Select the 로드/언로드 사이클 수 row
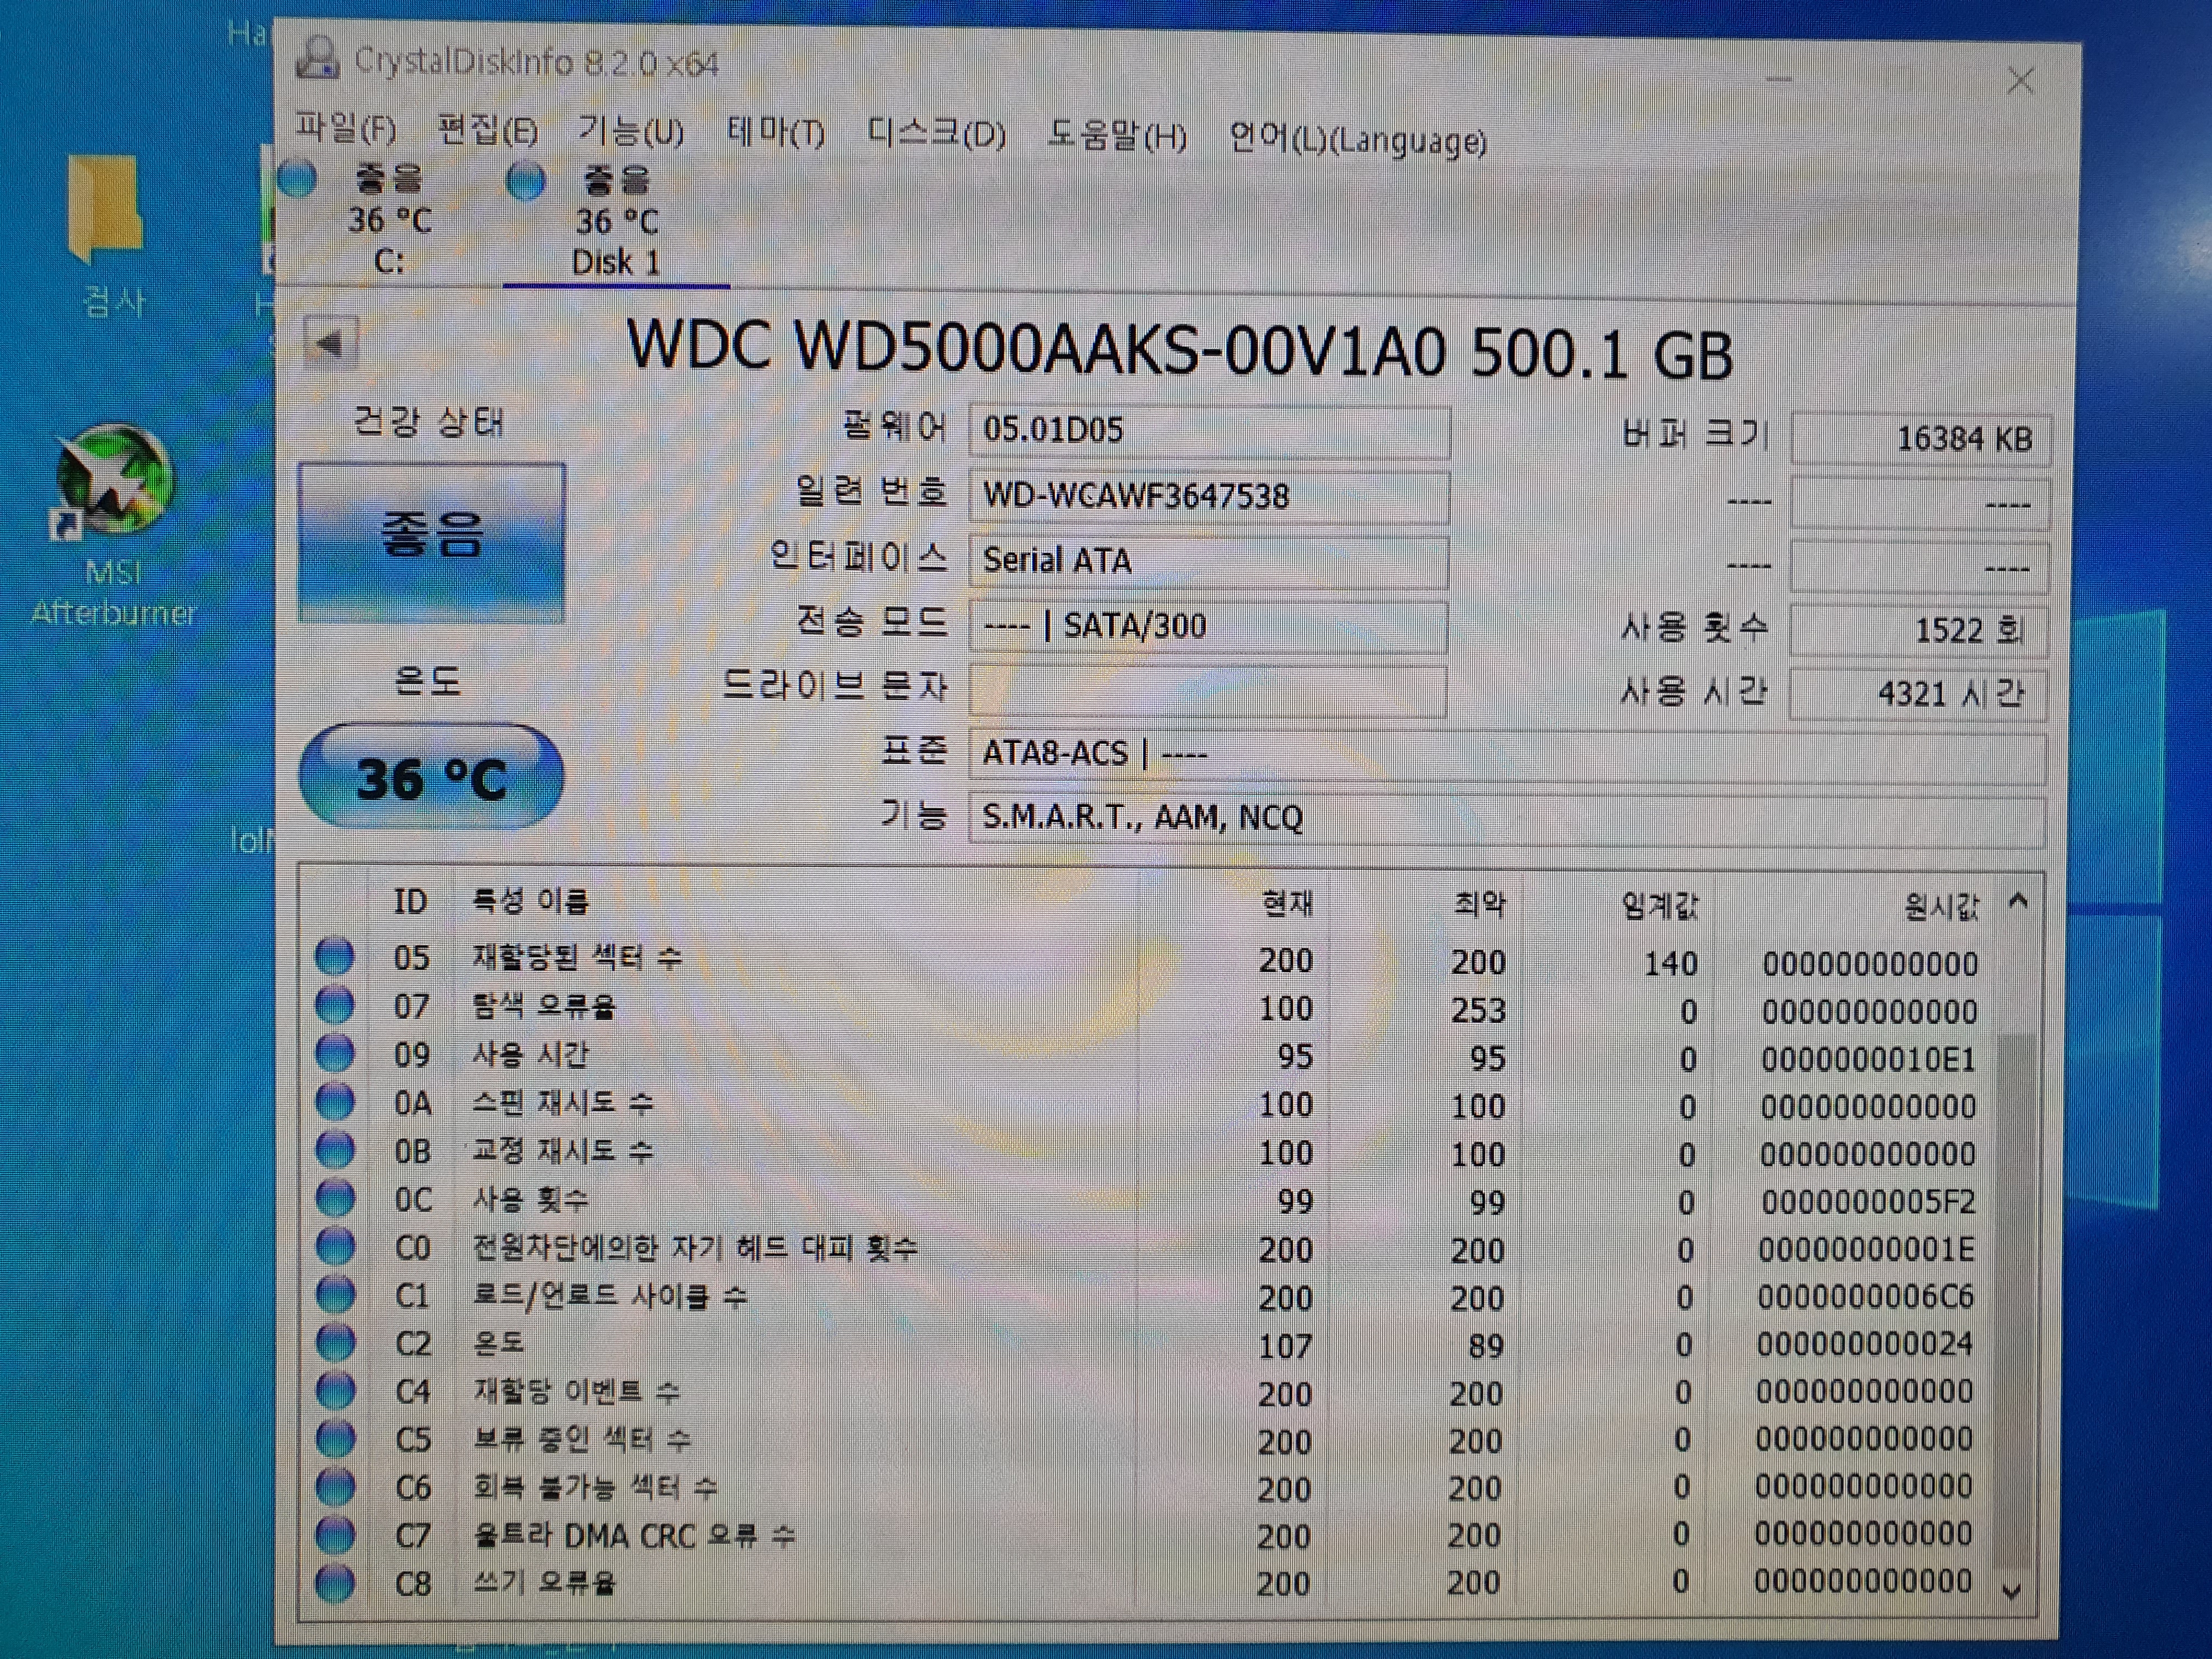Viewport: 2212px width, 1659px height. (x=1145, y=1297)
